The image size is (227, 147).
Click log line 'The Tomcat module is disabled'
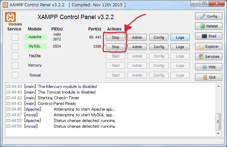(67, 92)
